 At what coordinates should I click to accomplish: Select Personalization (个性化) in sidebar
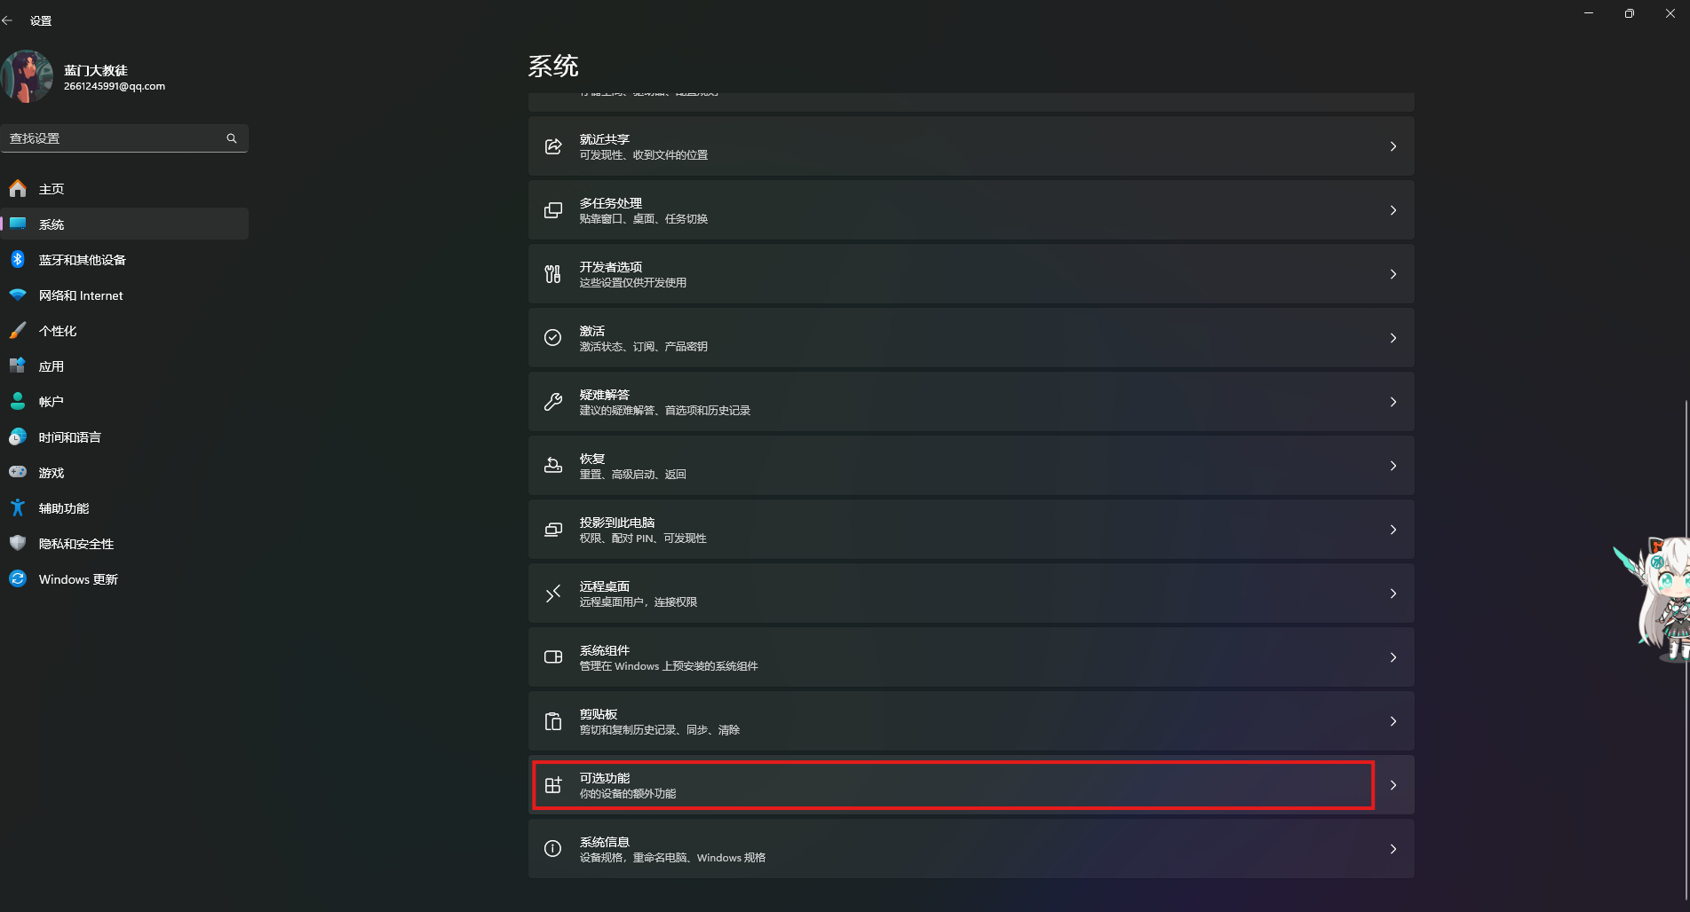(58, 331)
